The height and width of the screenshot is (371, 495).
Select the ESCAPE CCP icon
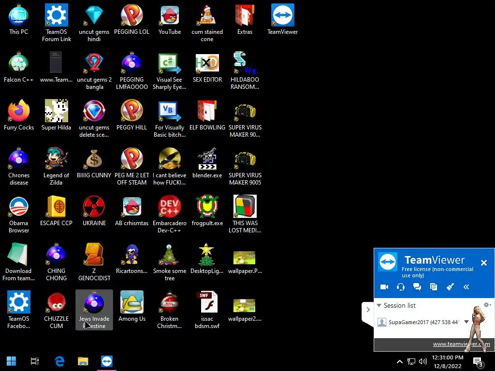pyautogui.click(x=56, y=211)
